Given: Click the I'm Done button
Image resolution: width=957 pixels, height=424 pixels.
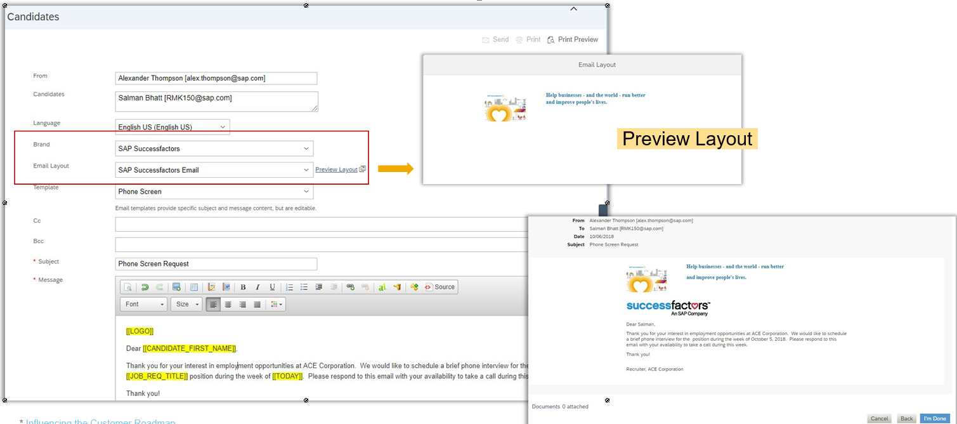Looking at the screenshot, I should click(x=935, y=418).
